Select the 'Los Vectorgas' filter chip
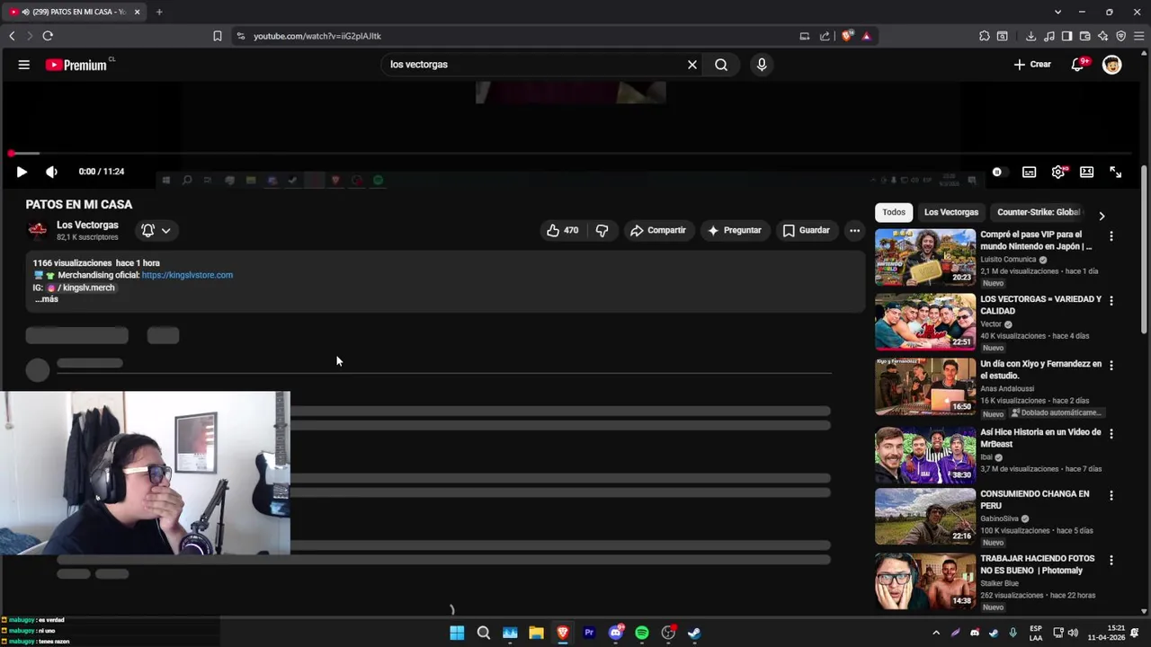Screen dimensions: 1151x647 pos(951,212)
